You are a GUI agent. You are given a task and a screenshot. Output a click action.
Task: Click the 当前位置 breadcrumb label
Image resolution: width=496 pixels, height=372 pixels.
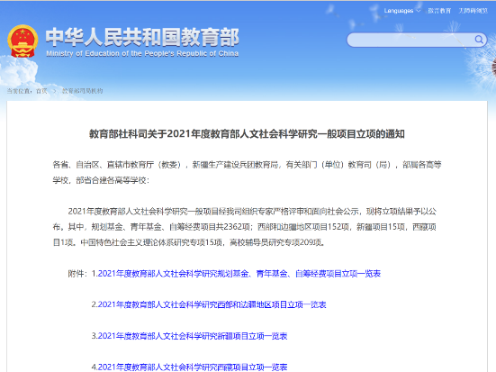click(x=19, y=91)
